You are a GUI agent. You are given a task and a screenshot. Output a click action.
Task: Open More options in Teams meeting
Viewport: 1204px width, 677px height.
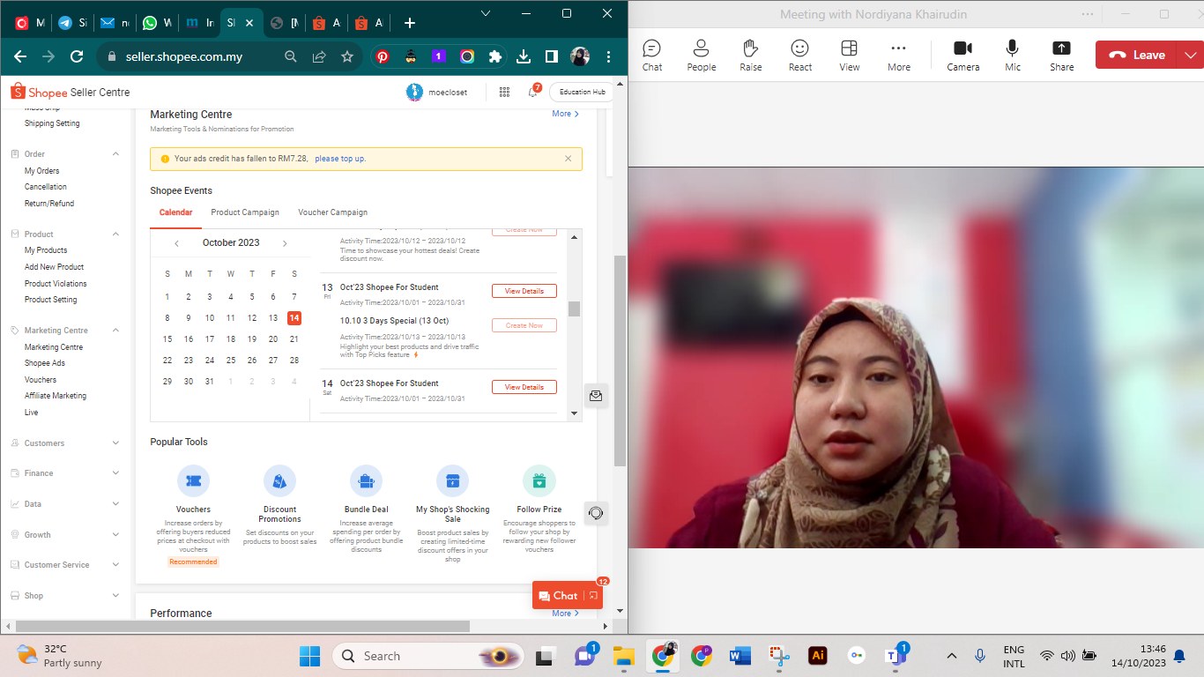pyautogui.click(x=899, y=55)
